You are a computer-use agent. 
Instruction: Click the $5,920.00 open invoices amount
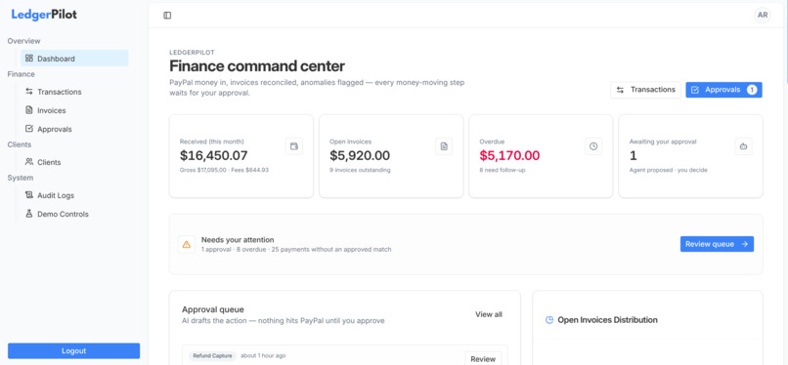point(360,155)
